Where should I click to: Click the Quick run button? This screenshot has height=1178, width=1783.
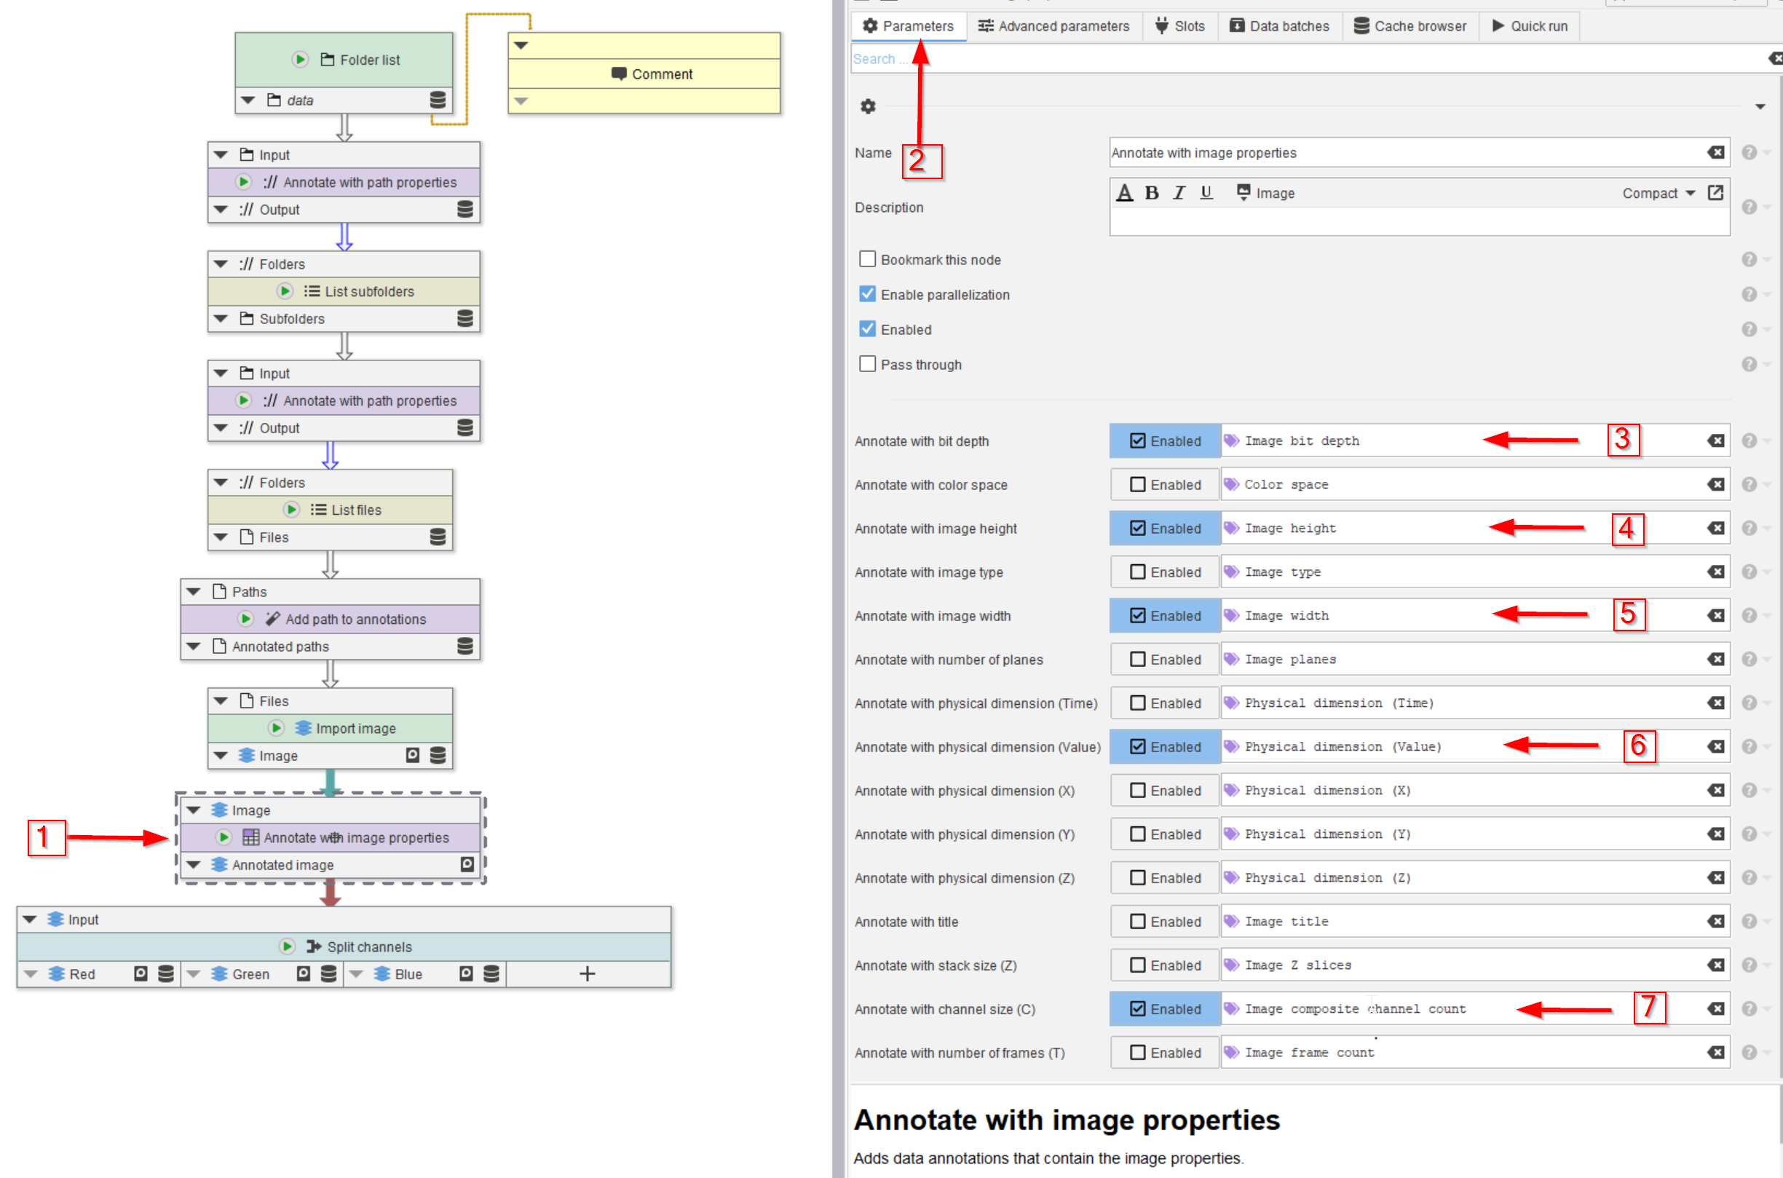pyautogui.click(x=1529, y=26)
